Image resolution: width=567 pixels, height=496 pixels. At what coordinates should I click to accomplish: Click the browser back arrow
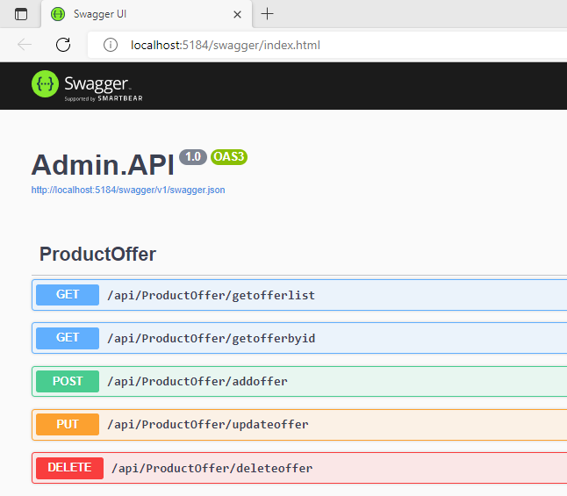pos(25,45)
